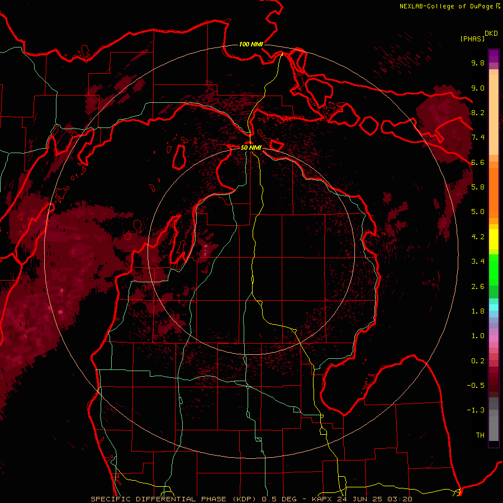
Task: Click the -1.3 scale value
Action: 476,410
